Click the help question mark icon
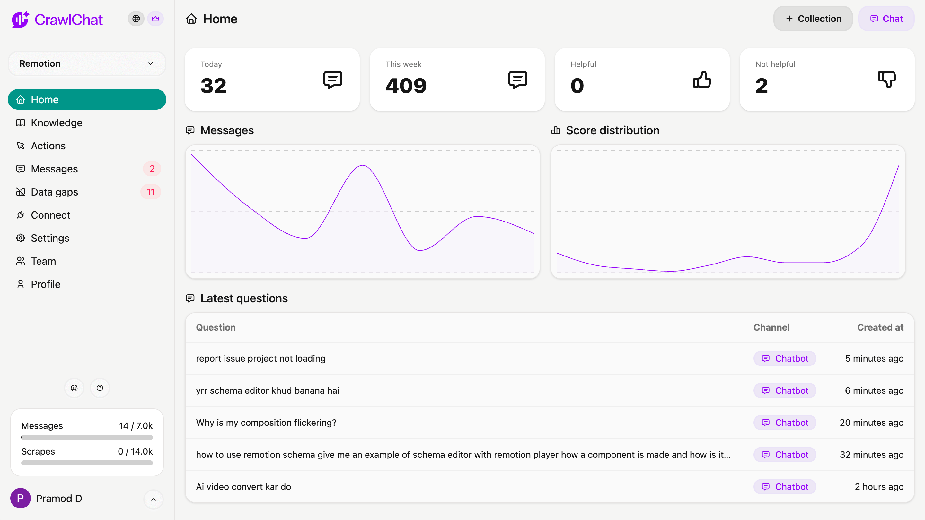925x520 pixels. tap(100, 388)
